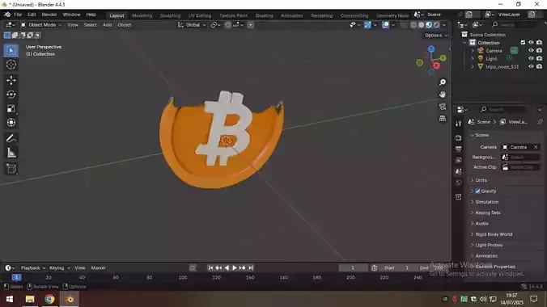Toggle the Gravity checkbox

tap(478, 191)
